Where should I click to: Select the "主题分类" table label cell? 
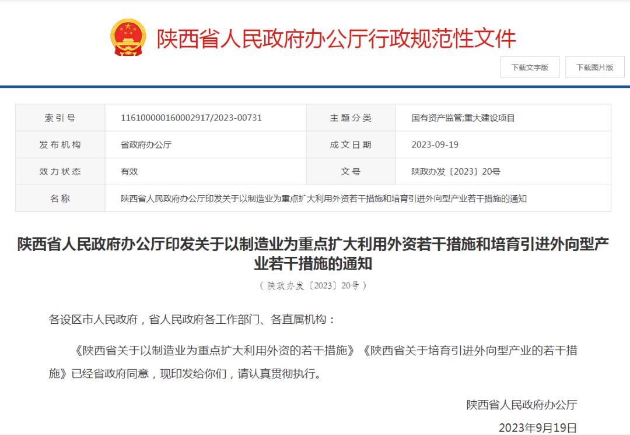point(351,117)
